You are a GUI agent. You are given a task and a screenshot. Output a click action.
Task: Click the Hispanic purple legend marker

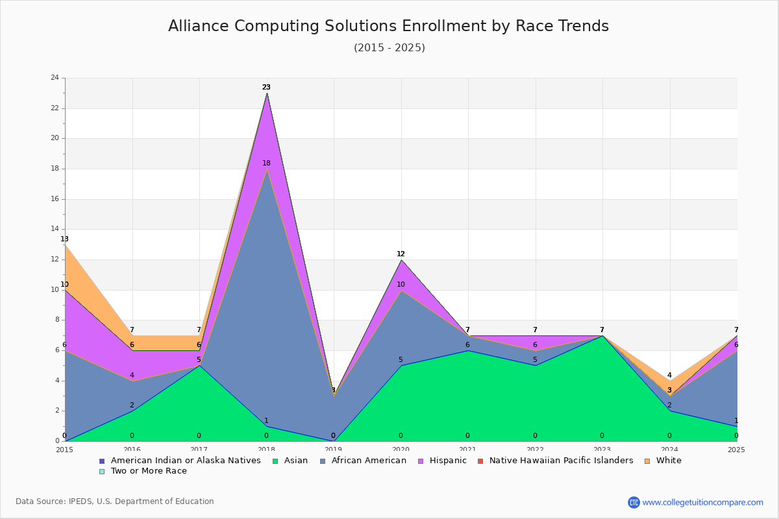tap(421, 461)
